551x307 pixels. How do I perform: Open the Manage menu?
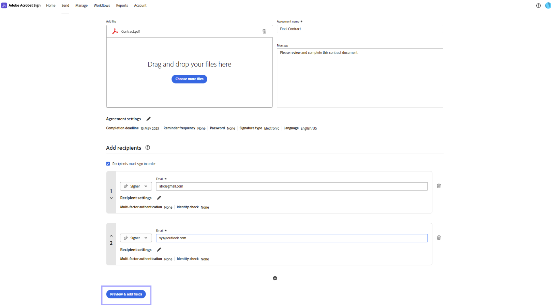point(81,5)
